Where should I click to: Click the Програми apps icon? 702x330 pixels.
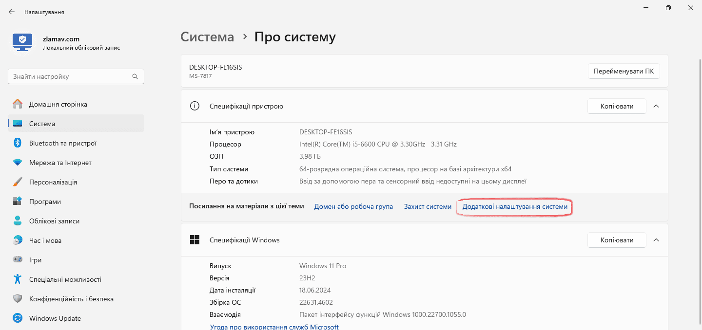pyautogui.click(x=18, y=202)
